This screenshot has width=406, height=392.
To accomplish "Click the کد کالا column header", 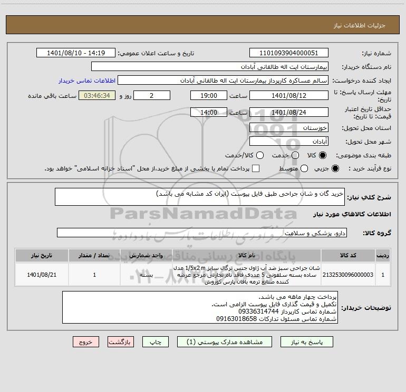I will point(348,255).
